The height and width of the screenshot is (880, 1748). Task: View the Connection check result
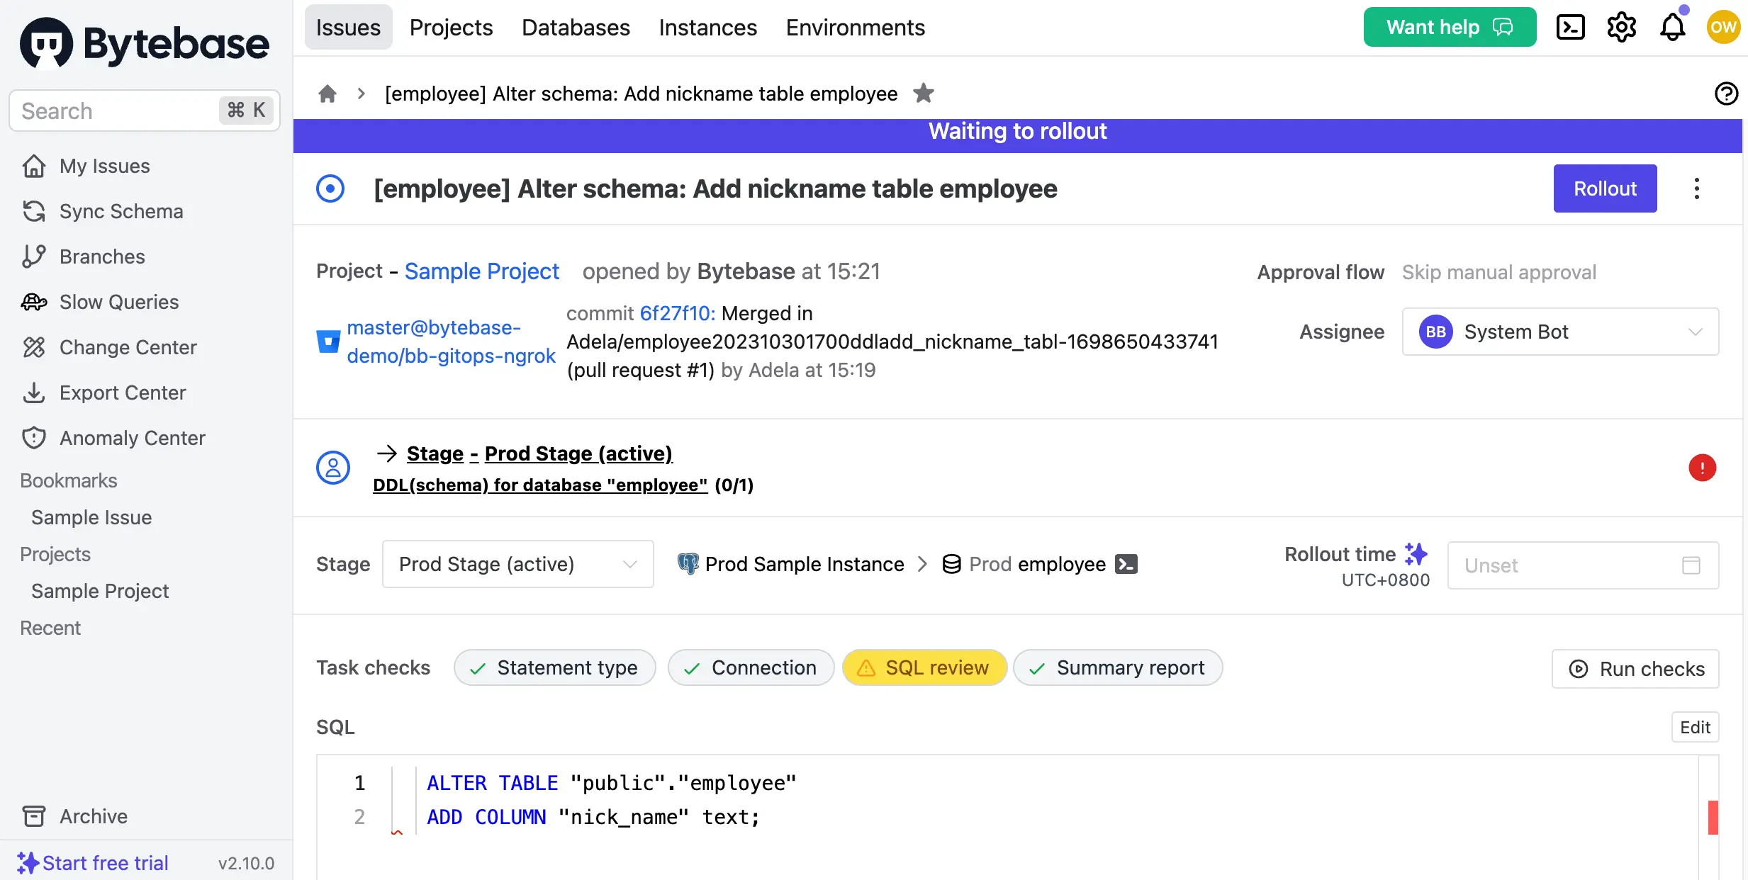click(751, 667)
